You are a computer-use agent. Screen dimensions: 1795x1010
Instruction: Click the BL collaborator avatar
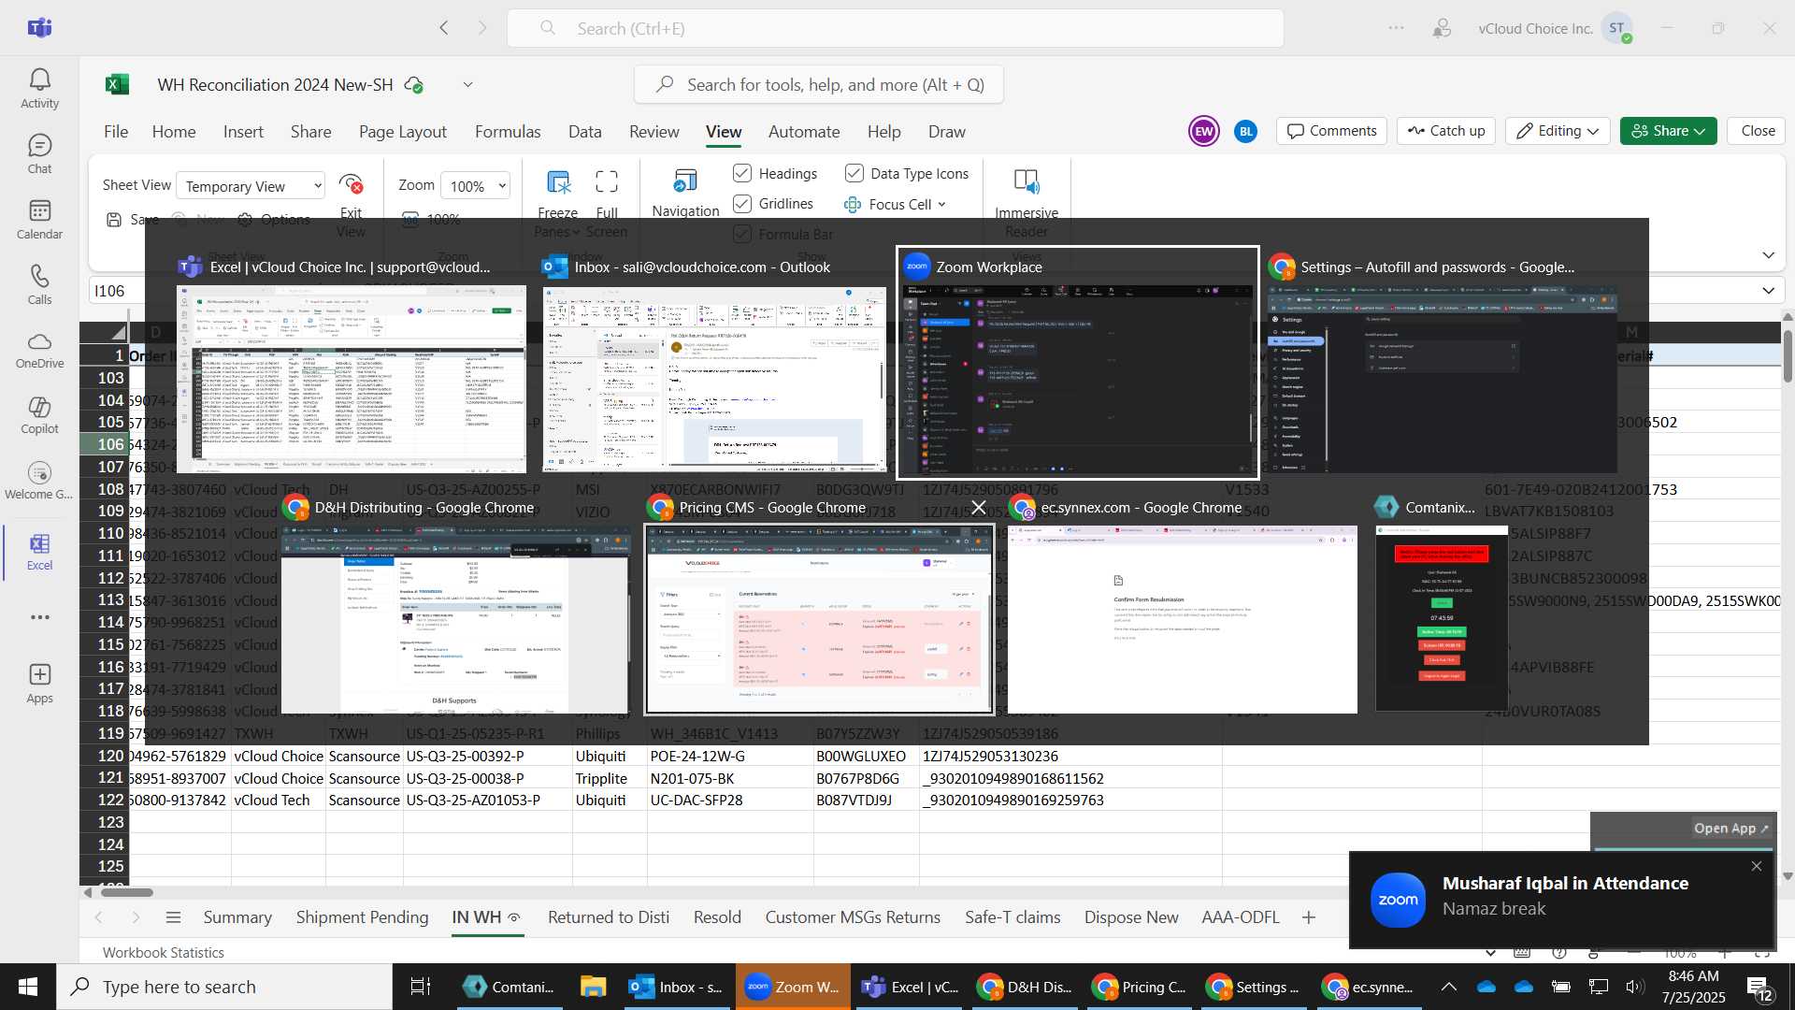click(x=1245, y=132)
